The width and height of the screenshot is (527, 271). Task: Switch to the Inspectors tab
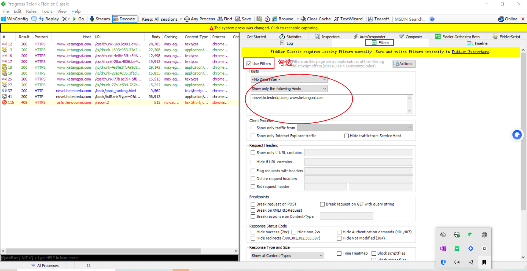coord(327,37)
